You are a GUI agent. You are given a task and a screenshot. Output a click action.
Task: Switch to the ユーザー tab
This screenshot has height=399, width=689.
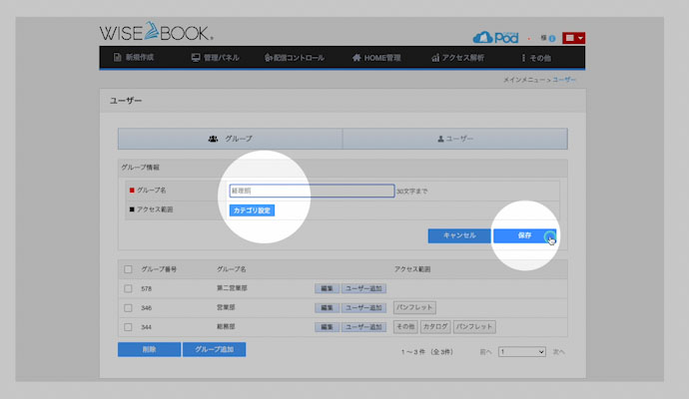(454, 139)
